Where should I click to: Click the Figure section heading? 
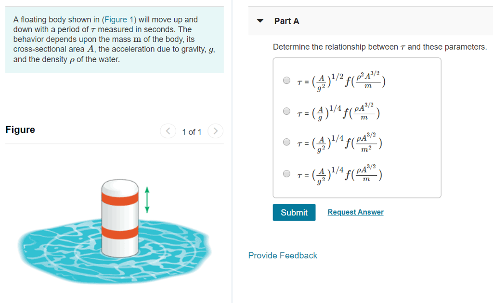(x=20, y=130)
